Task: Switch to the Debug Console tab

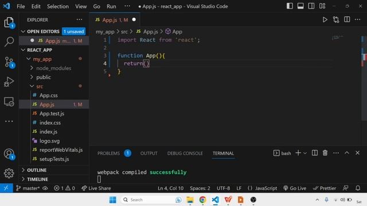Action: coord(185,153)
